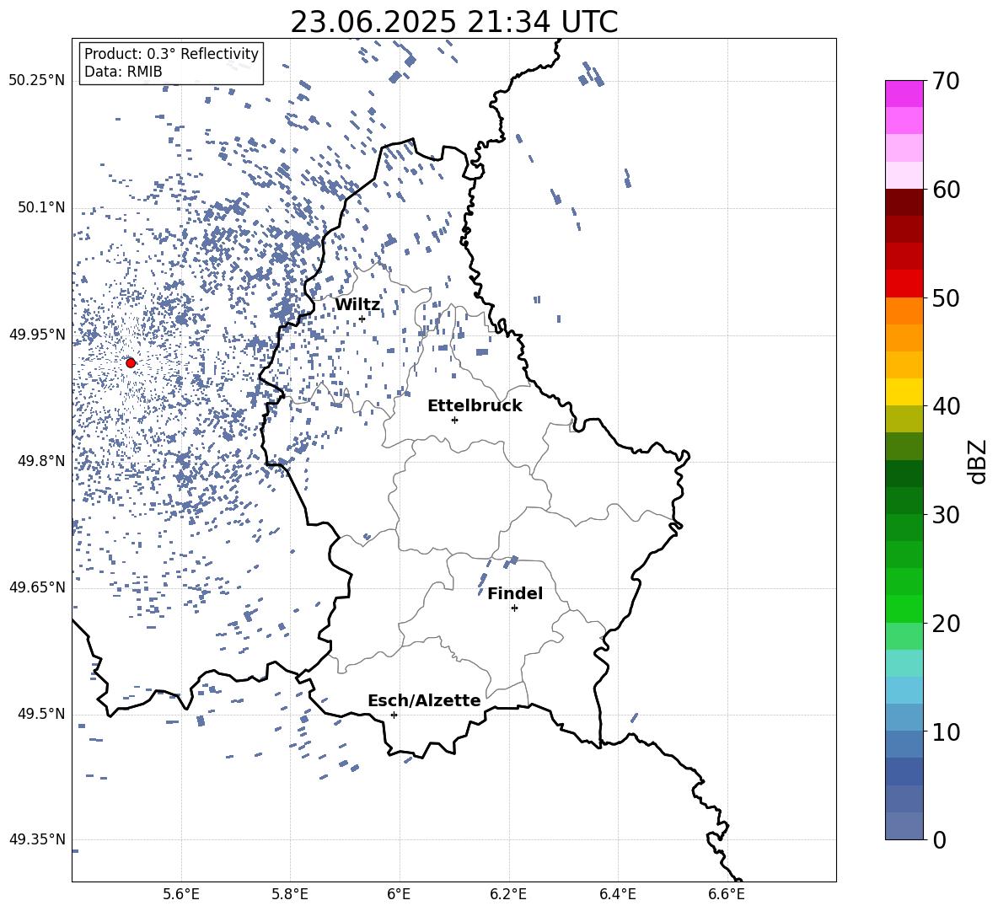
Task: Click the 50.1°N latitude label
Action: click(x=41, y=208)
